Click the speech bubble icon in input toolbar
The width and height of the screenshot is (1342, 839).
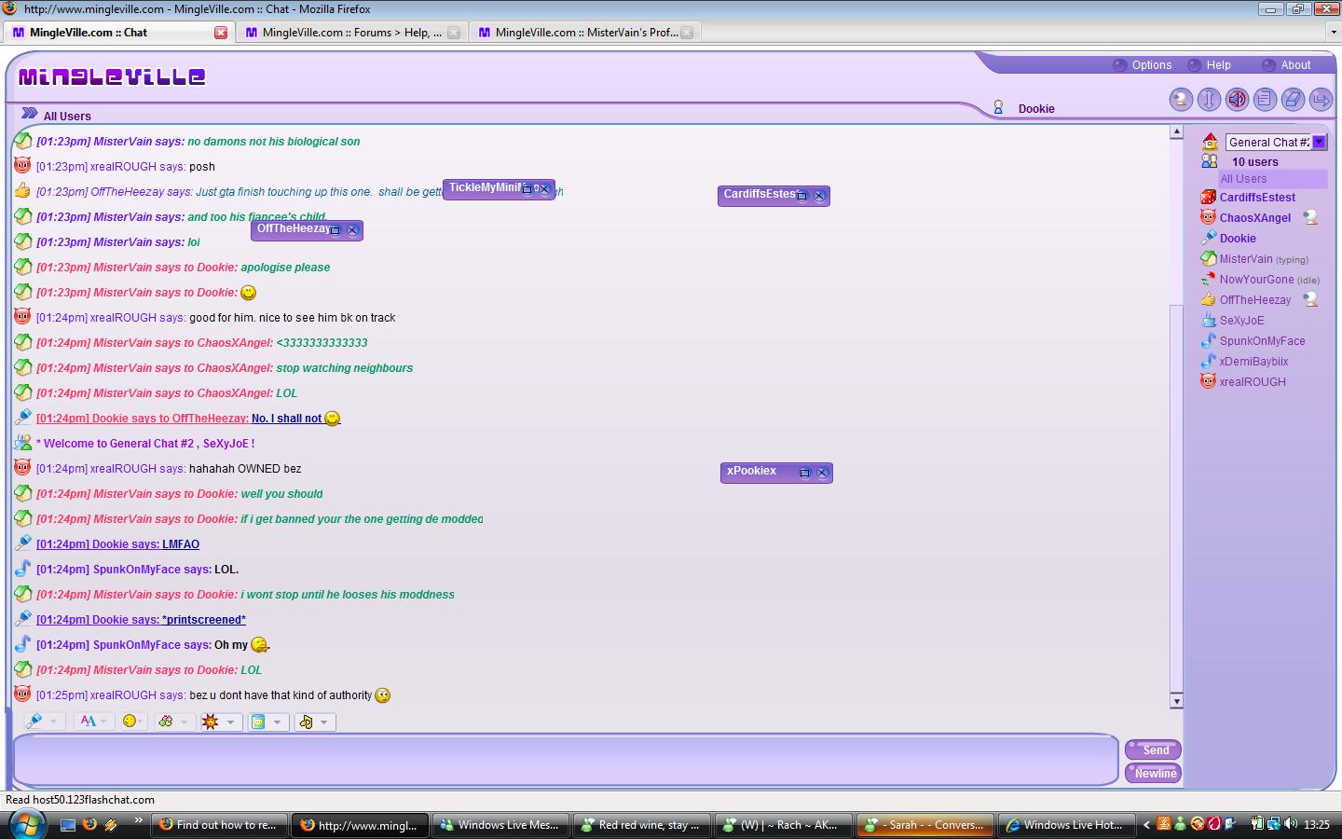(259, 722)
